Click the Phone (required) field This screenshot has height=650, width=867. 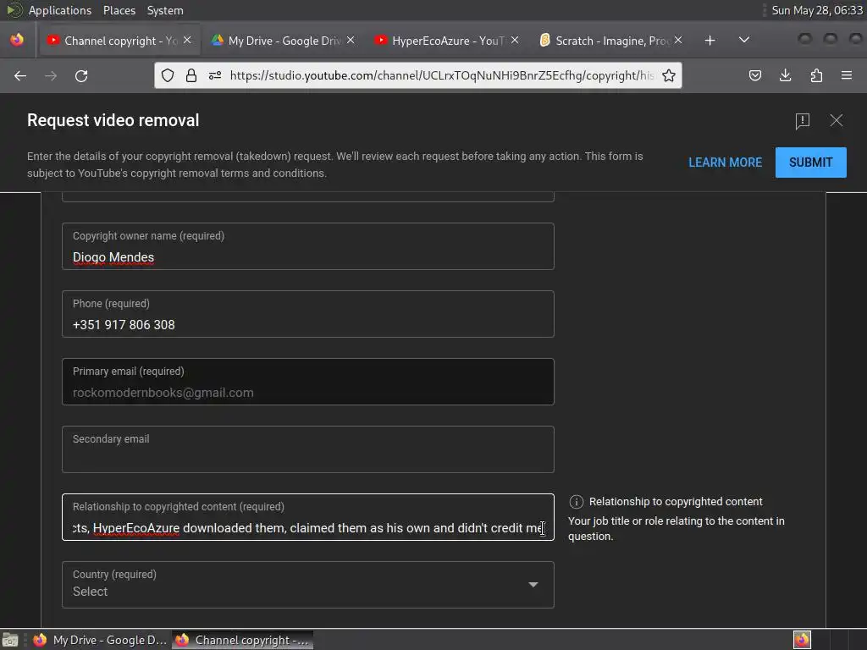[x=308, y=314]
